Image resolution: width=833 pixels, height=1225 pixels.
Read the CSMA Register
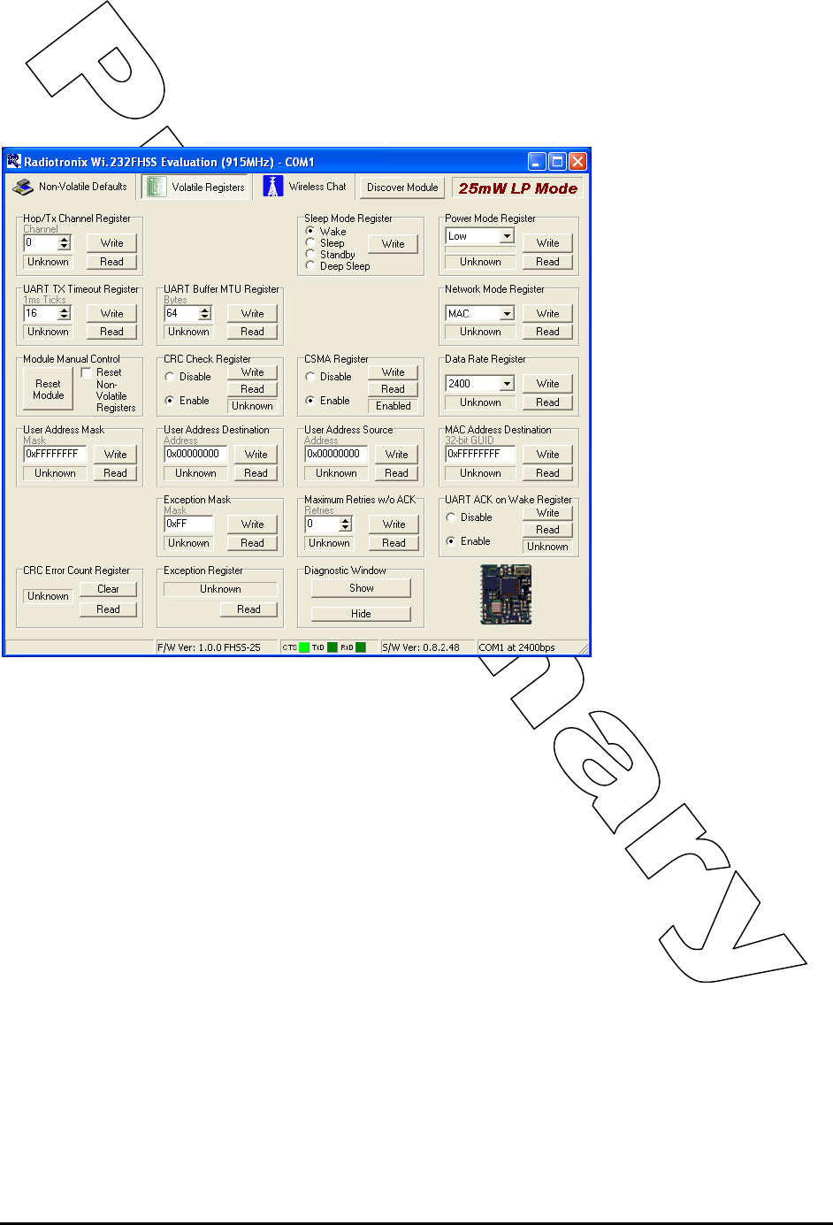pyautogui.click(x=394, y=389)
